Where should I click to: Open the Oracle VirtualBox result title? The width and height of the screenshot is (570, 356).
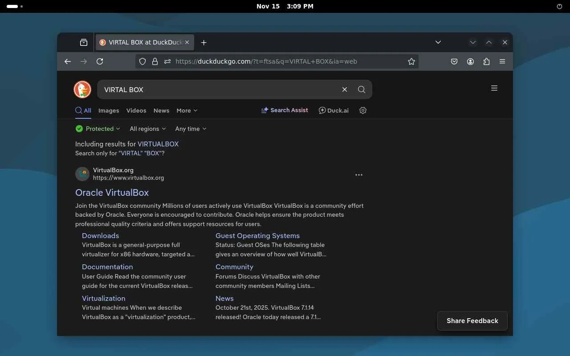[x=112, y=193]
